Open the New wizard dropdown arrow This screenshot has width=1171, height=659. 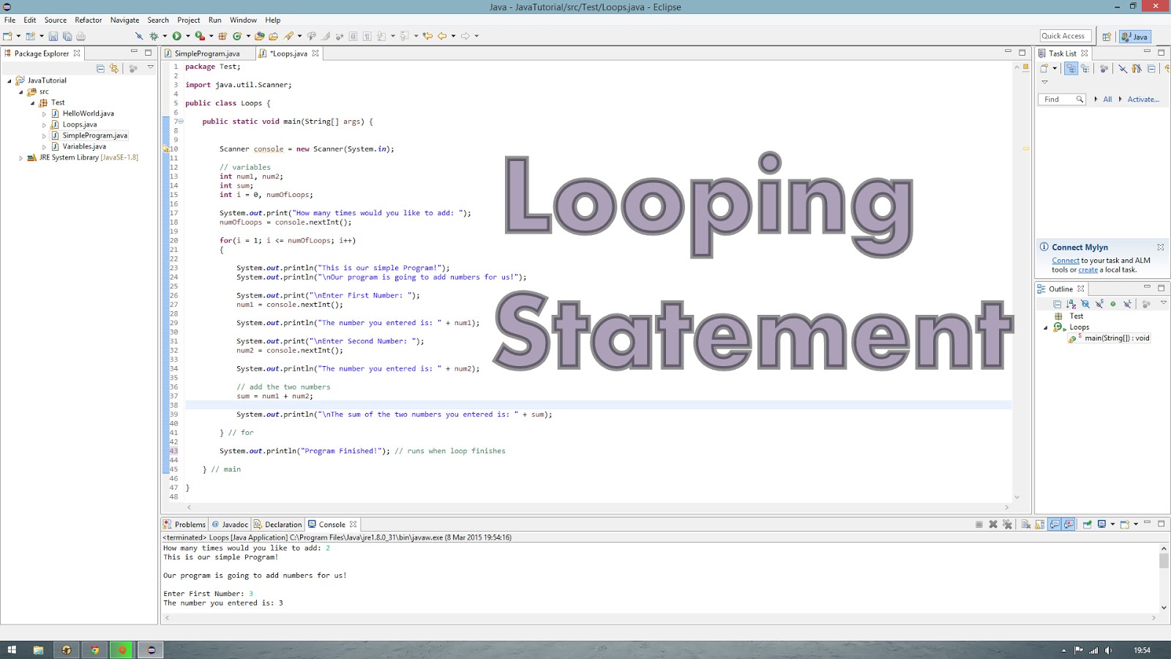pos(18,34)
